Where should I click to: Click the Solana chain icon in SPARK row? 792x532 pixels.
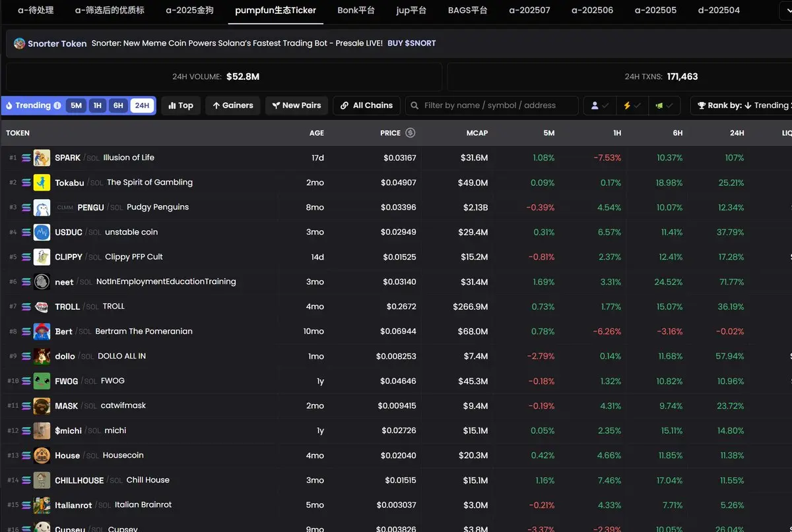(x=26, y=158)
